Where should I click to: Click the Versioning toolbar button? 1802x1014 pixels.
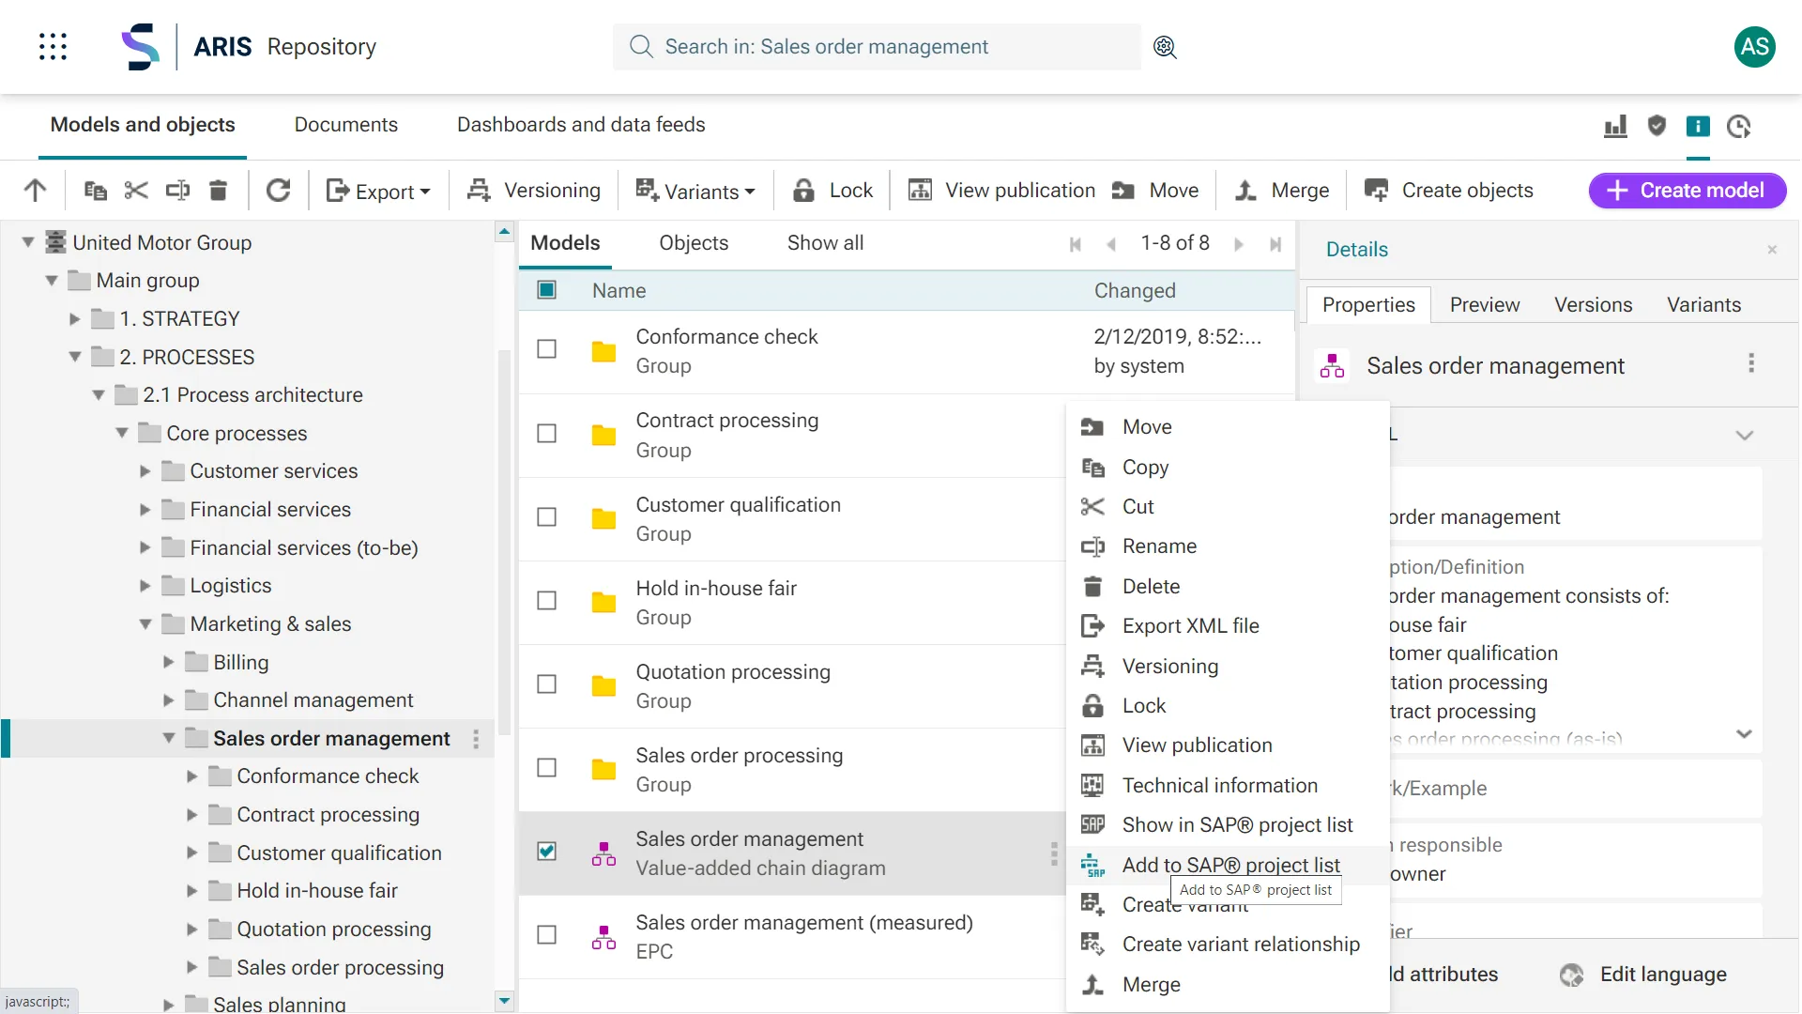[x=534, y=191]
